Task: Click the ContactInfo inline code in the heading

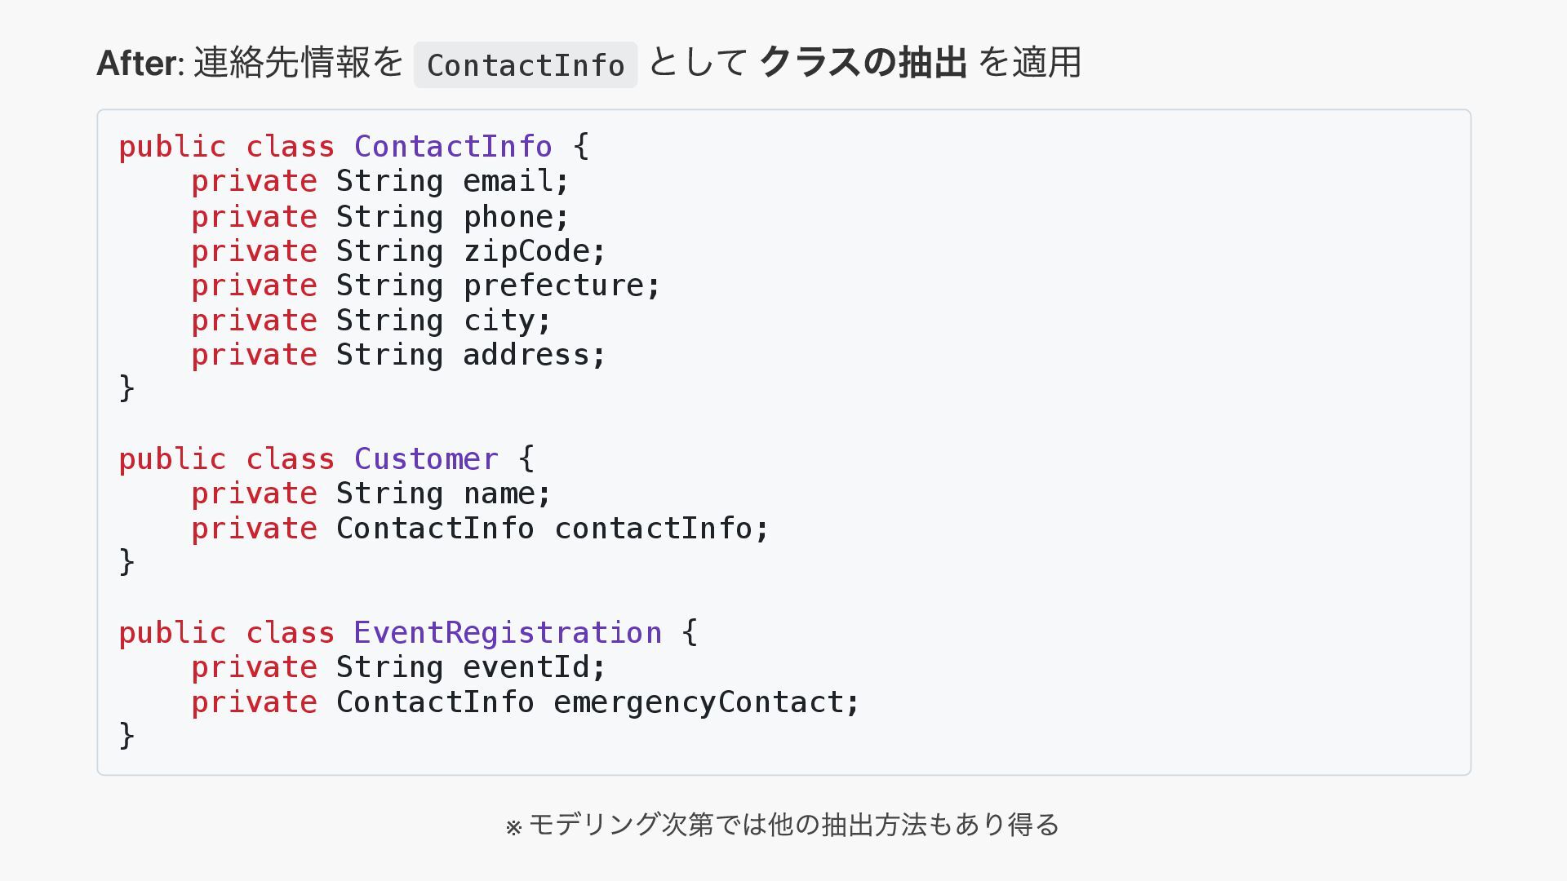Action: 525,65
